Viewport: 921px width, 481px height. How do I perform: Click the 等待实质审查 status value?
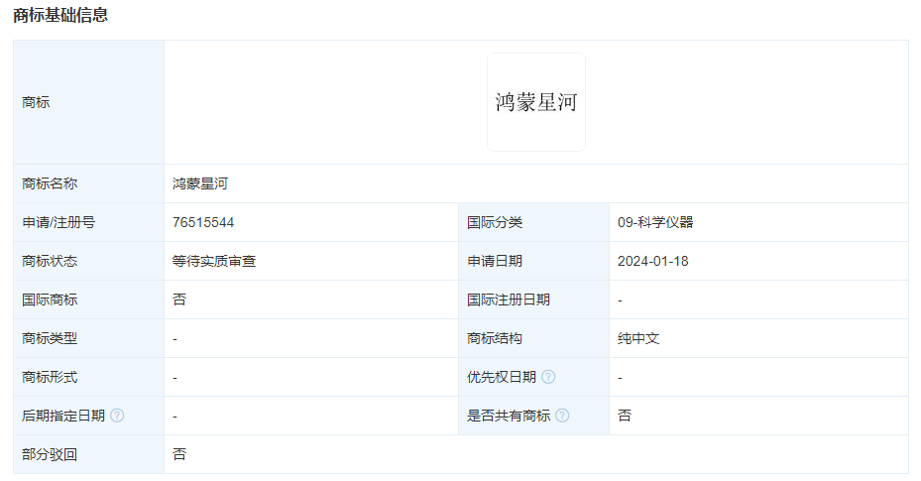point(214,261)
